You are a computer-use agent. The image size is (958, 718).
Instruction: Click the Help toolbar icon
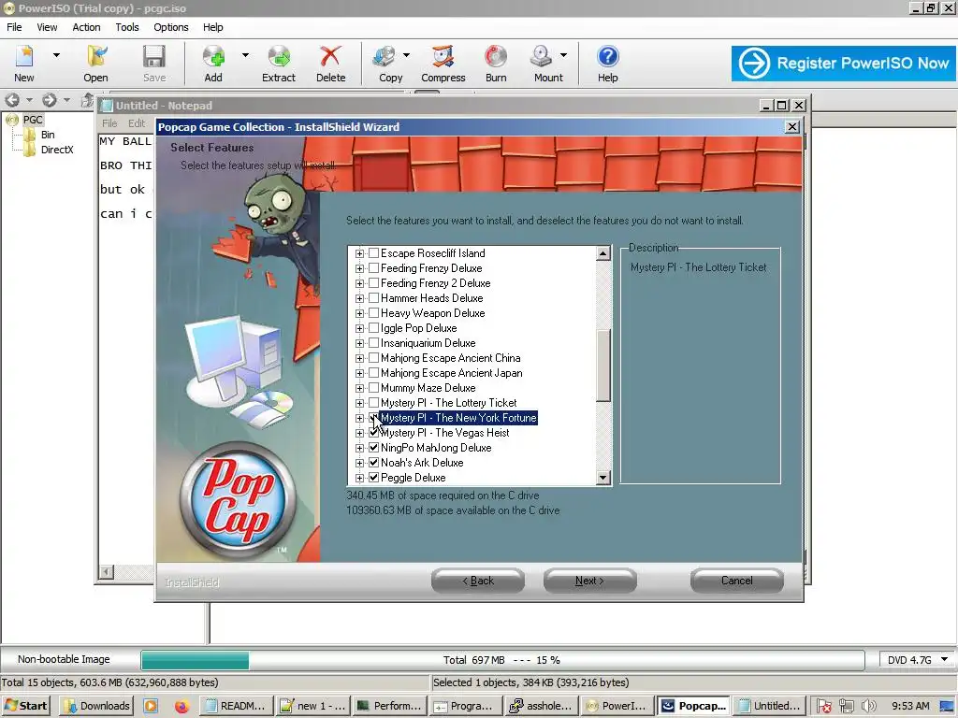pyautogui.click(x=608, y=63)
